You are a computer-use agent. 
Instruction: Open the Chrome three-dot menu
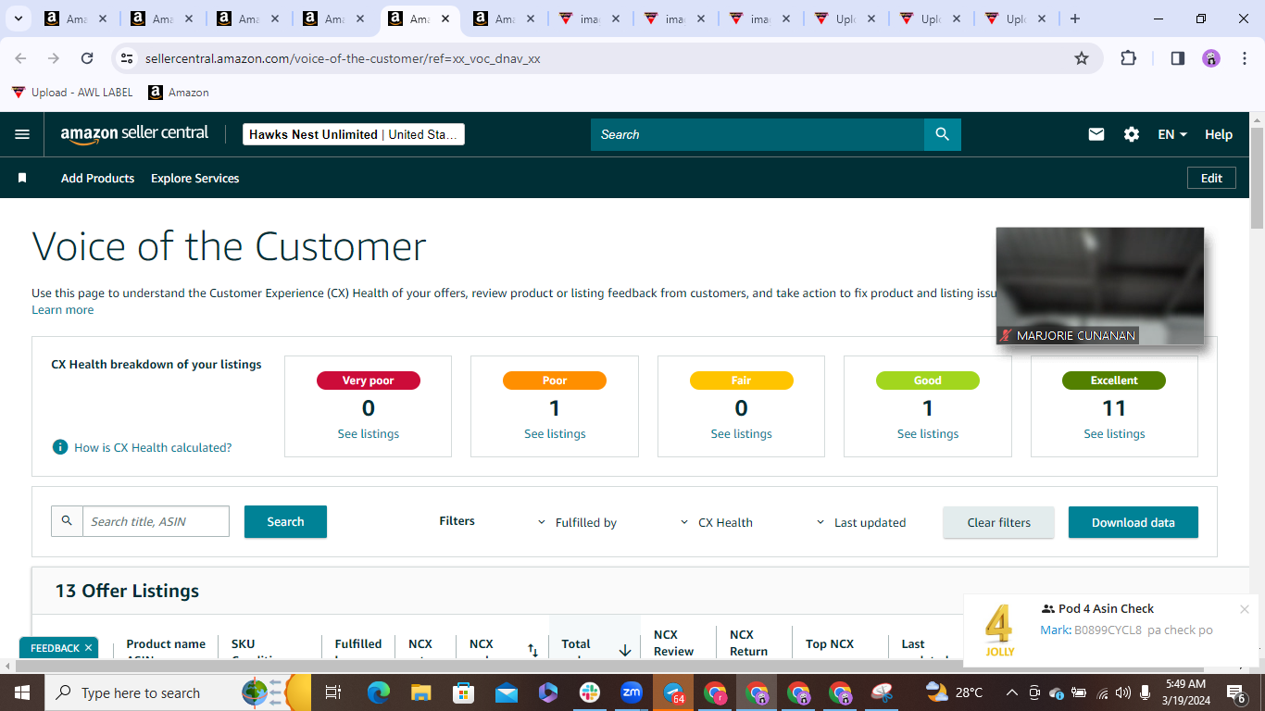[x=1244, y=58]
